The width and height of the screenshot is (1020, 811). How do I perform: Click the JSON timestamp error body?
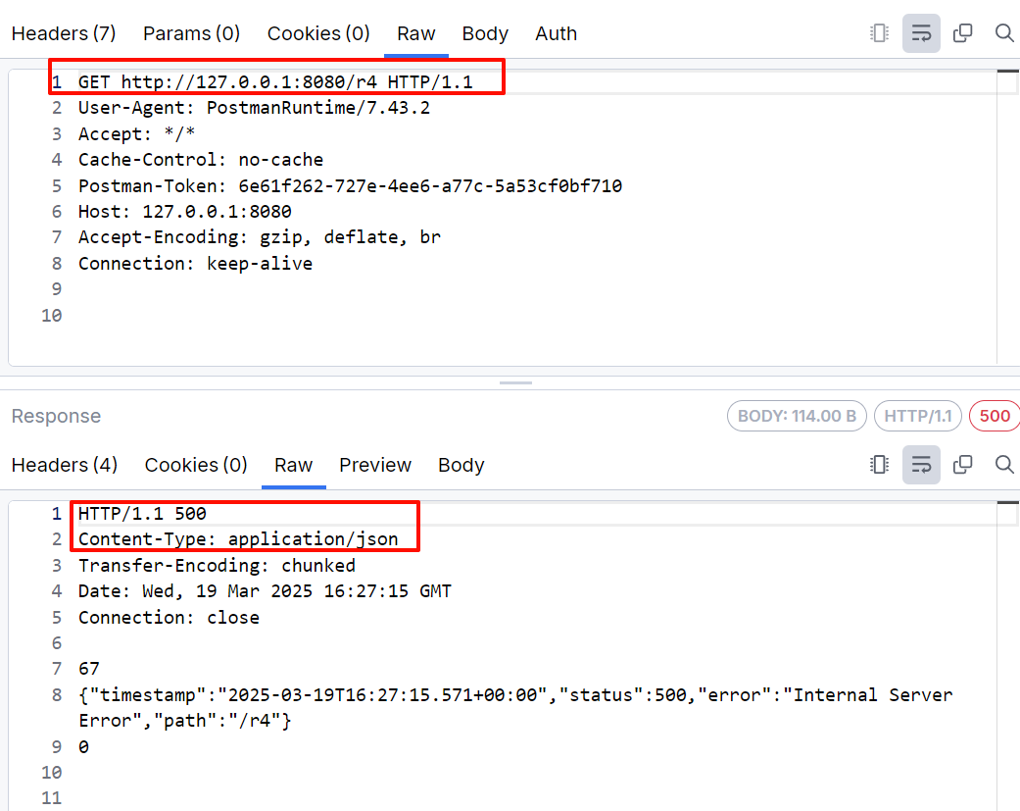pos(515,708)
